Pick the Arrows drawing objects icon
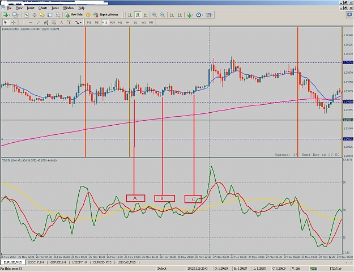This screenshot has width=354, height=272. (77, 22)
